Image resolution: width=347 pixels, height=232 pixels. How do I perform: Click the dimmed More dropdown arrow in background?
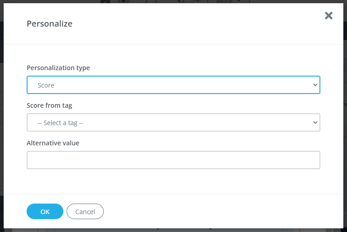pos(239,1)
